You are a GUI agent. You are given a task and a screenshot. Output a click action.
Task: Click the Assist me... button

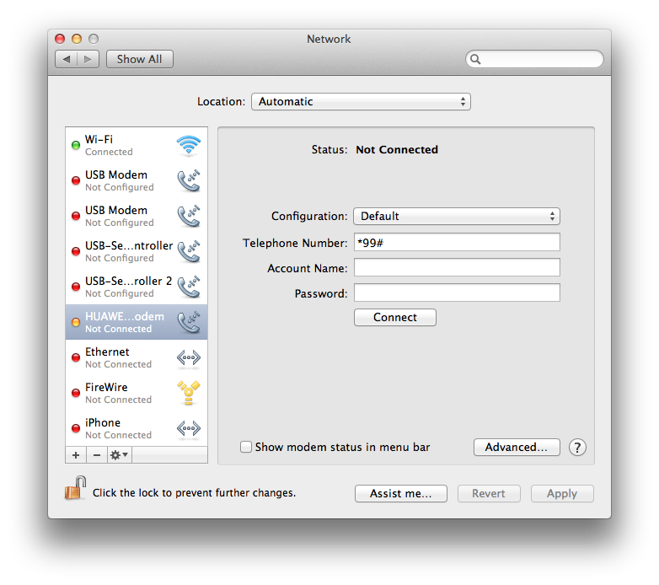click(401, 493)
